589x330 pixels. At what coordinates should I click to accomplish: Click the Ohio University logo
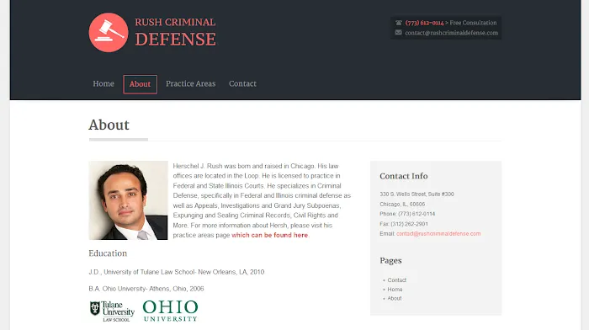tap(170, 311)
